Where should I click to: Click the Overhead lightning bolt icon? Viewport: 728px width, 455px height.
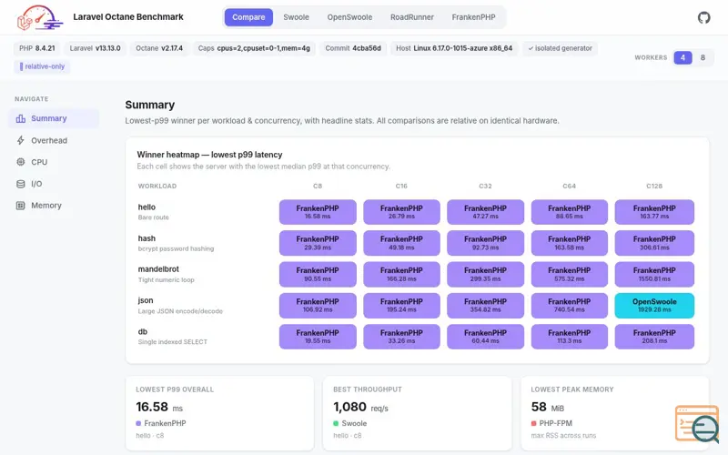[x=20, y=140]
